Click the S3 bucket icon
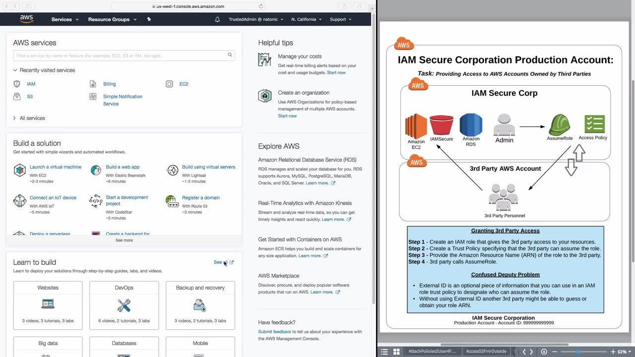This screenshot has width=635, height=357. (x=17, y=97)
